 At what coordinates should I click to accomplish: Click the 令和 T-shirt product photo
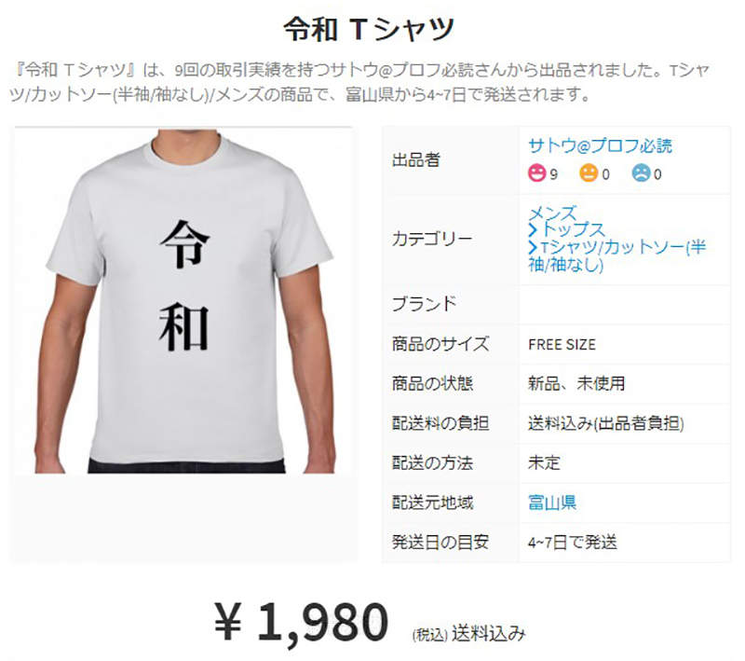pos(184,300)
